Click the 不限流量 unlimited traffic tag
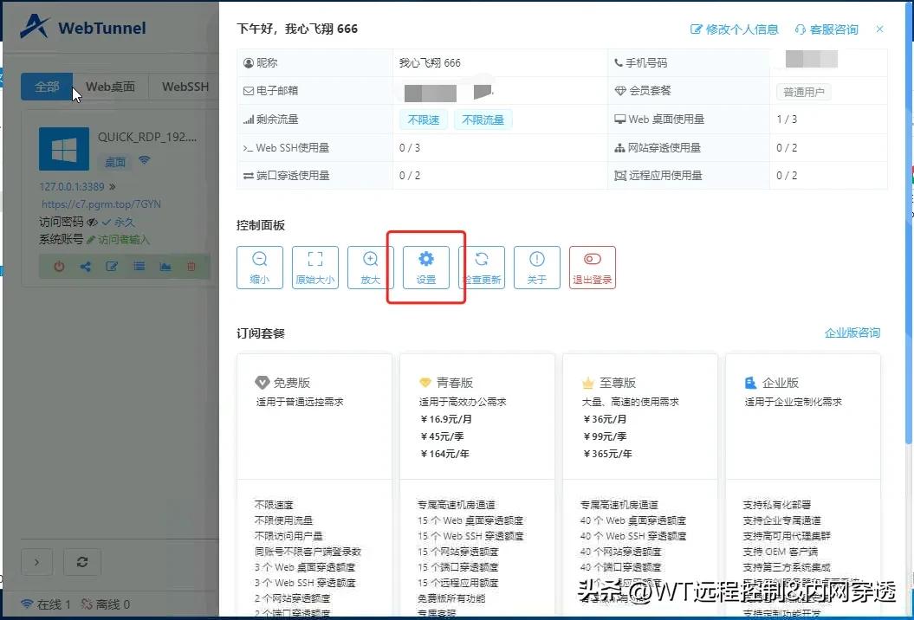This screenshot has height=620, width=914. pos(483,119)
